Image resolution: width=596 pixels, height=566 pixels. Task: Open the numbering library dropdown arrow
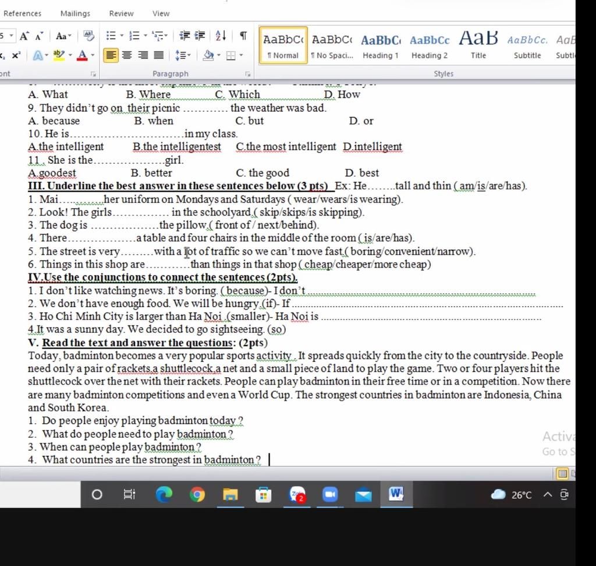145,36
